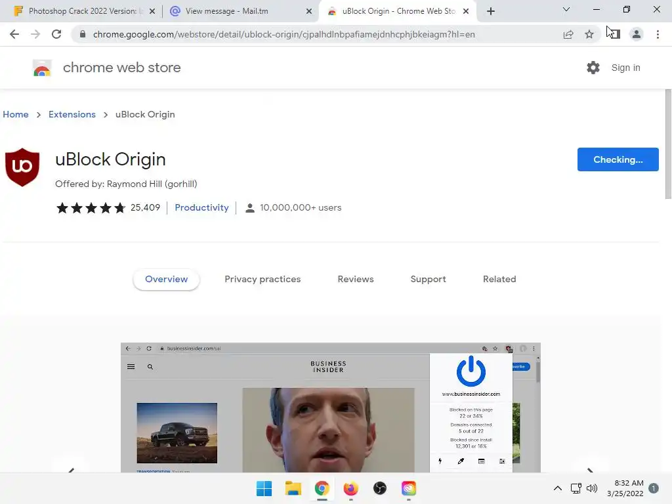Click the five-star rating
Viewport: 672px width, 504px height.
91,208
